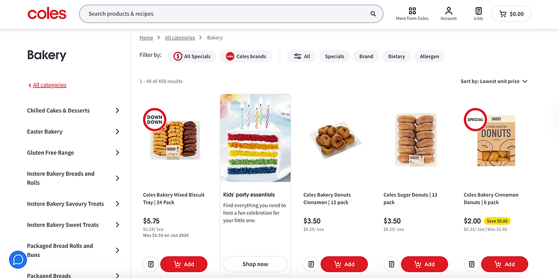Open the Sort by Lowest unit price dropdown

coord(494,82)
